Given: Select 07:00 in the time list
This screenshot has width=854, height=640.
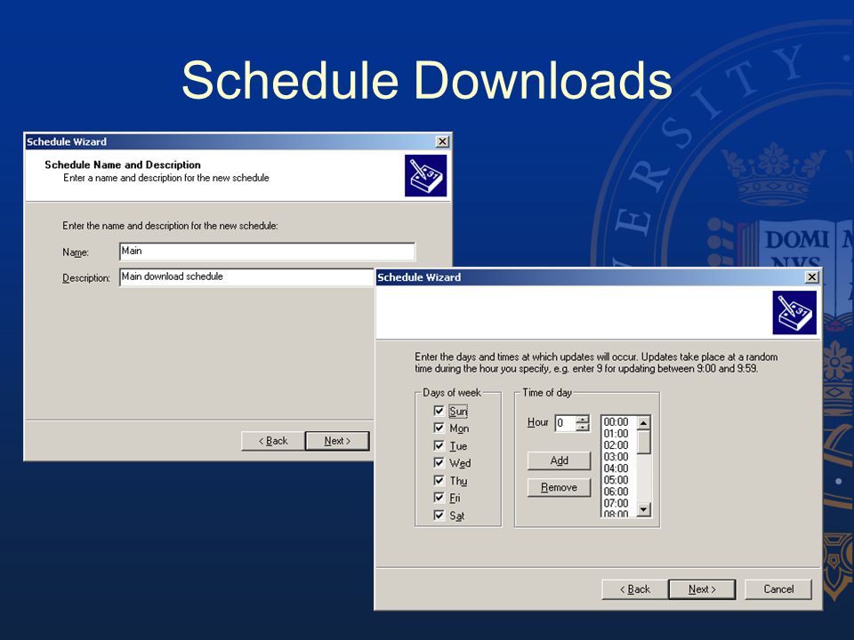Looking at the screenshot, I should click(x=616, y=503).
